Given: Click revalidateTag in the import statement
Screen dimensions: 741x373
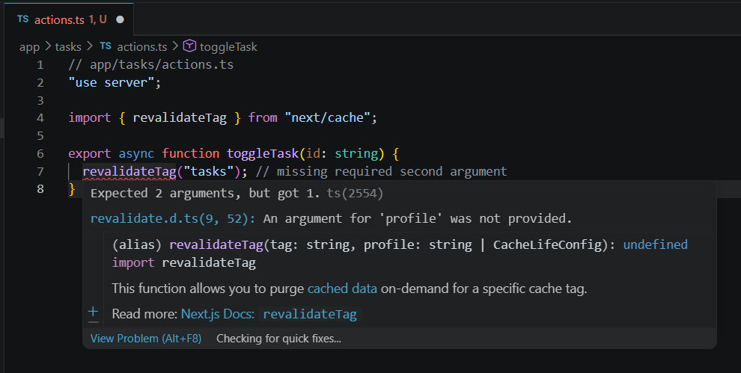Looking at the screenshot, I should click(x=180, y=117).
